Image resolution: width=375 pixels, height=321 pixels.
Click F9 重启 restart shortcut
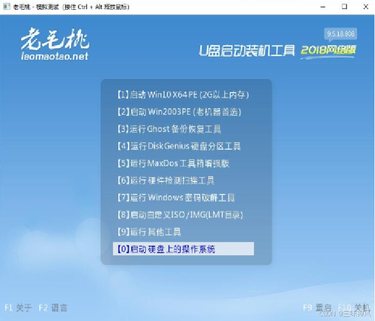click(x=317, y=308)
